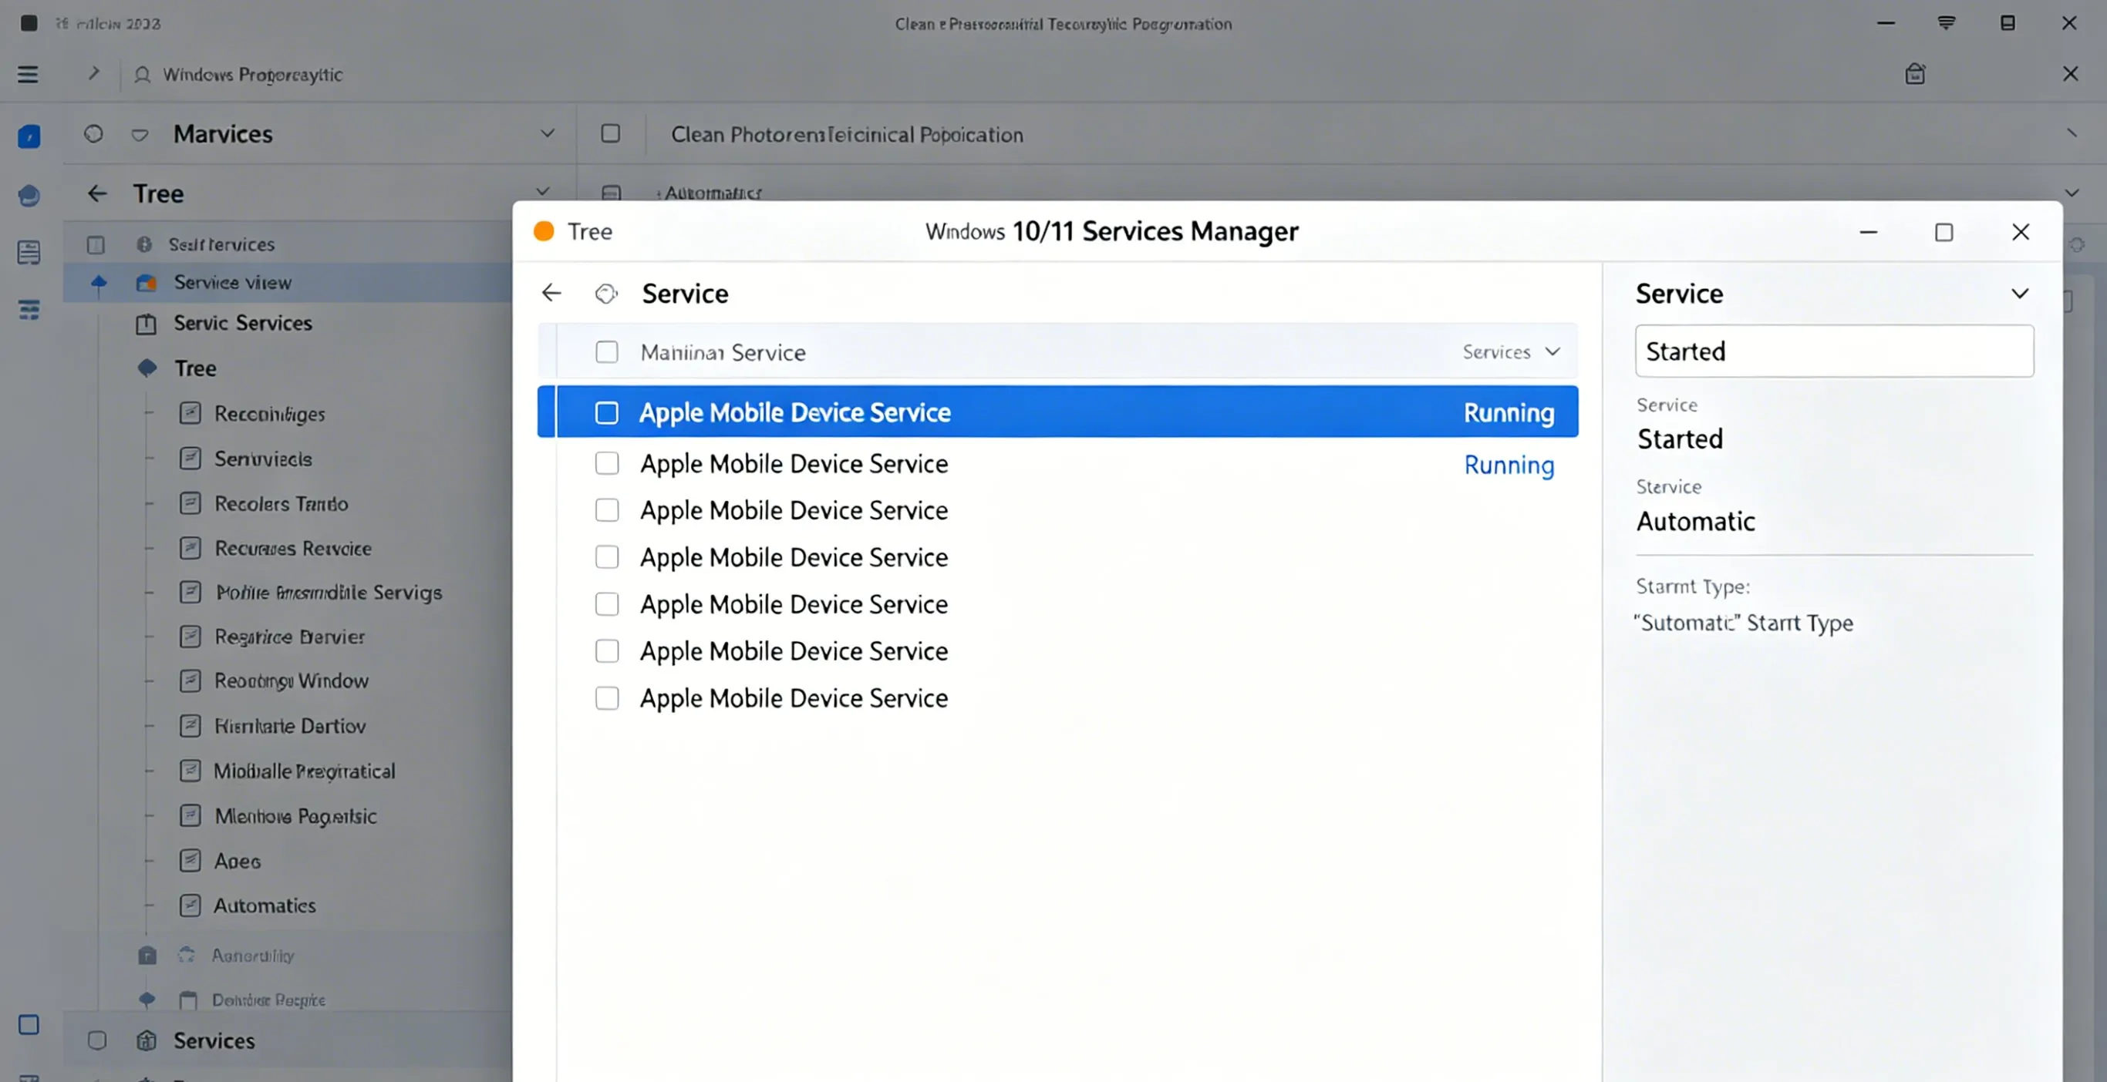Click the icon before Recolers Tando
The image size is (2107, 1082).
[x=190, y=502]
